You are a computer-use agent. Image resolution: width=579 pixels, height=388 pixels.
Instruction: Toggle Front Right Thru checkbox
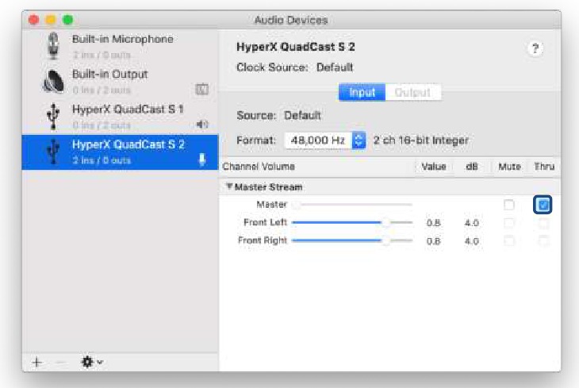543,241
